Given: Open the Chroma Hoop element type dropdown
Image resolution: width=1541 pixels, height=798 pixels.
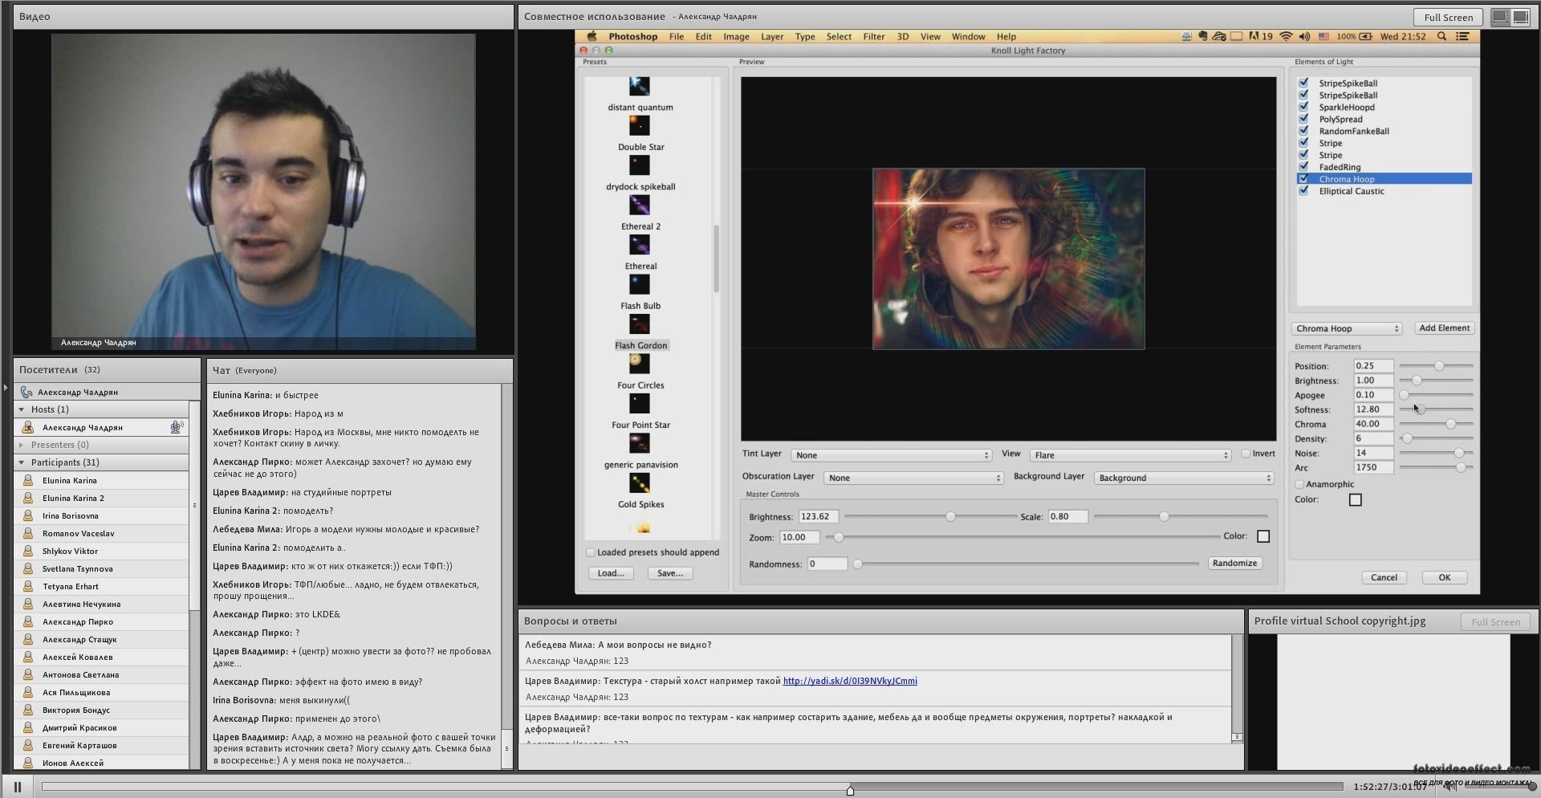Looking at the screenshot, I should 1347,328.
